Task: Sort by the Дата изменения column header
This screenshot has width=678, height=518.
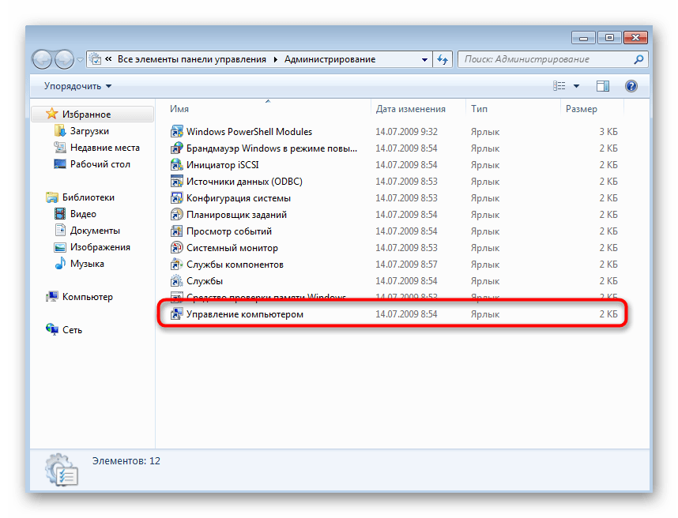Action: [x=411, y=109]
